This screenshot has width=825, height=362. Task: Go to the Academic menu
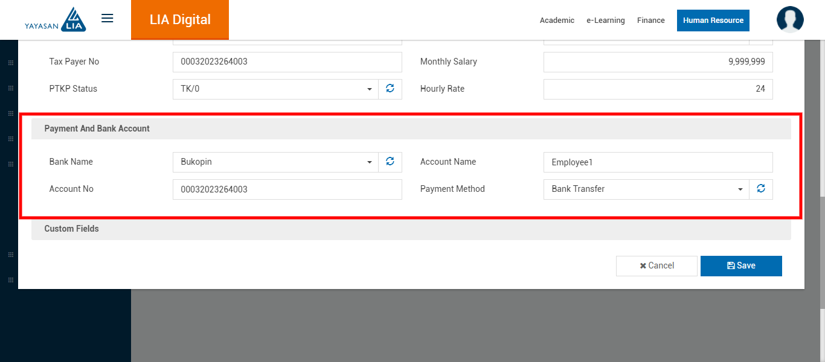(x=557, y=21)
